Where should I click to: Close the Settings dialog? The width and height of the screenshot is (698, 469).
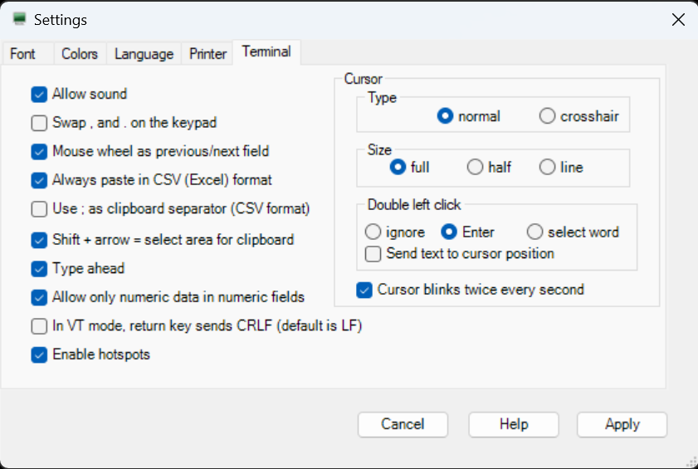point(678,20)
